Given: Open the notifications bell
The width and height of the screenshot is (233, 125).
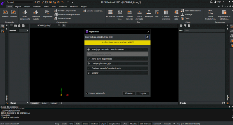Looking at the screenshot, I should tap(211, 2).
